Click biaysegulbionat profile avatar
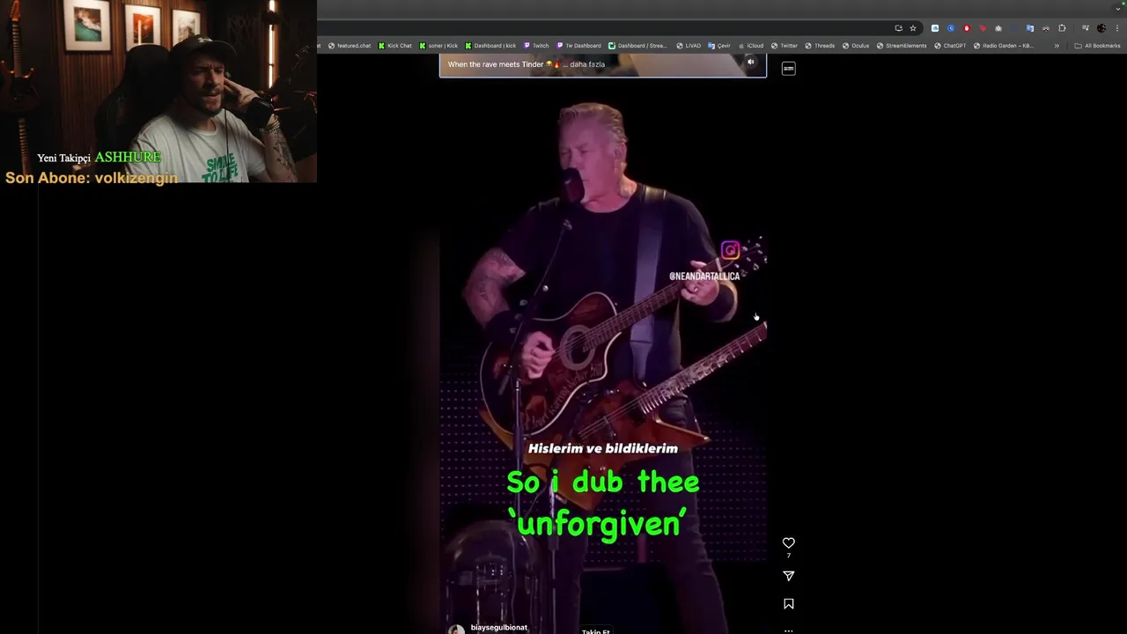This screenshot has height=634, width=1127. tap(456, 630)
